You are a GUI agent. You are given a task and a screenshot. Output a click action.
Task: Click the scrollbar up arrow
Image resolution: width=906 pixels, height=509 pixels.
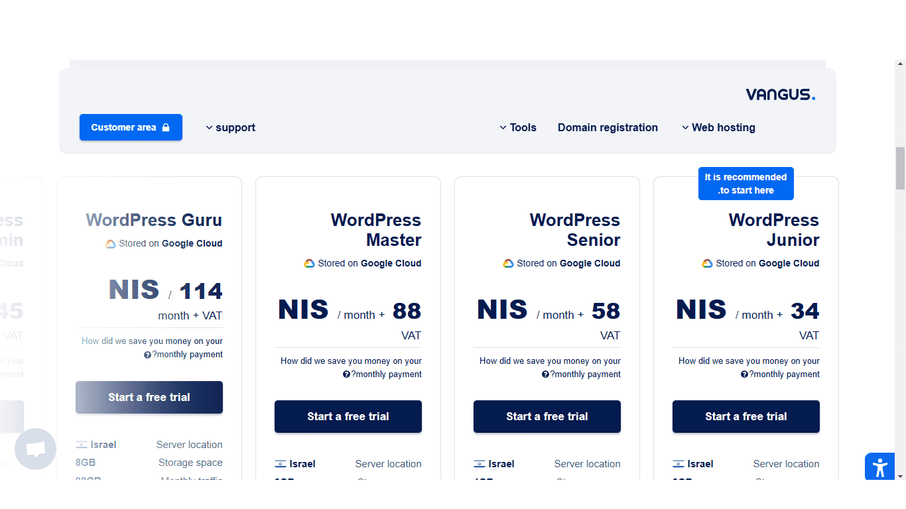coord(900,64)
